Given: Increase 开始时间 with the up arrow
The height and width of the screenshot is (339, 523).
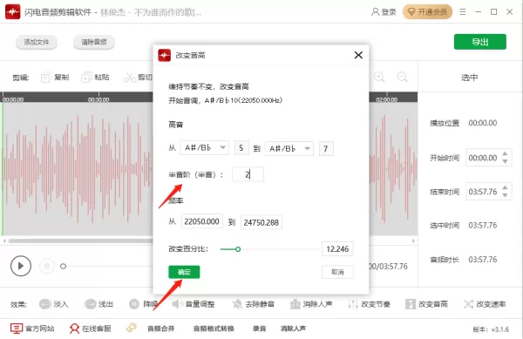Looking at the screenshot, I should tap(505, 153).
